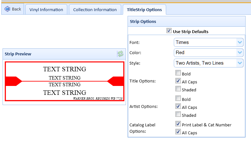
Task: Refresh the Strip Preview
Action: [121, 54]
